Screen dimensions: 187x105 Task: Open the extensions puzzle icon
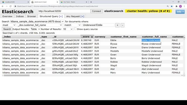point(176,6)
